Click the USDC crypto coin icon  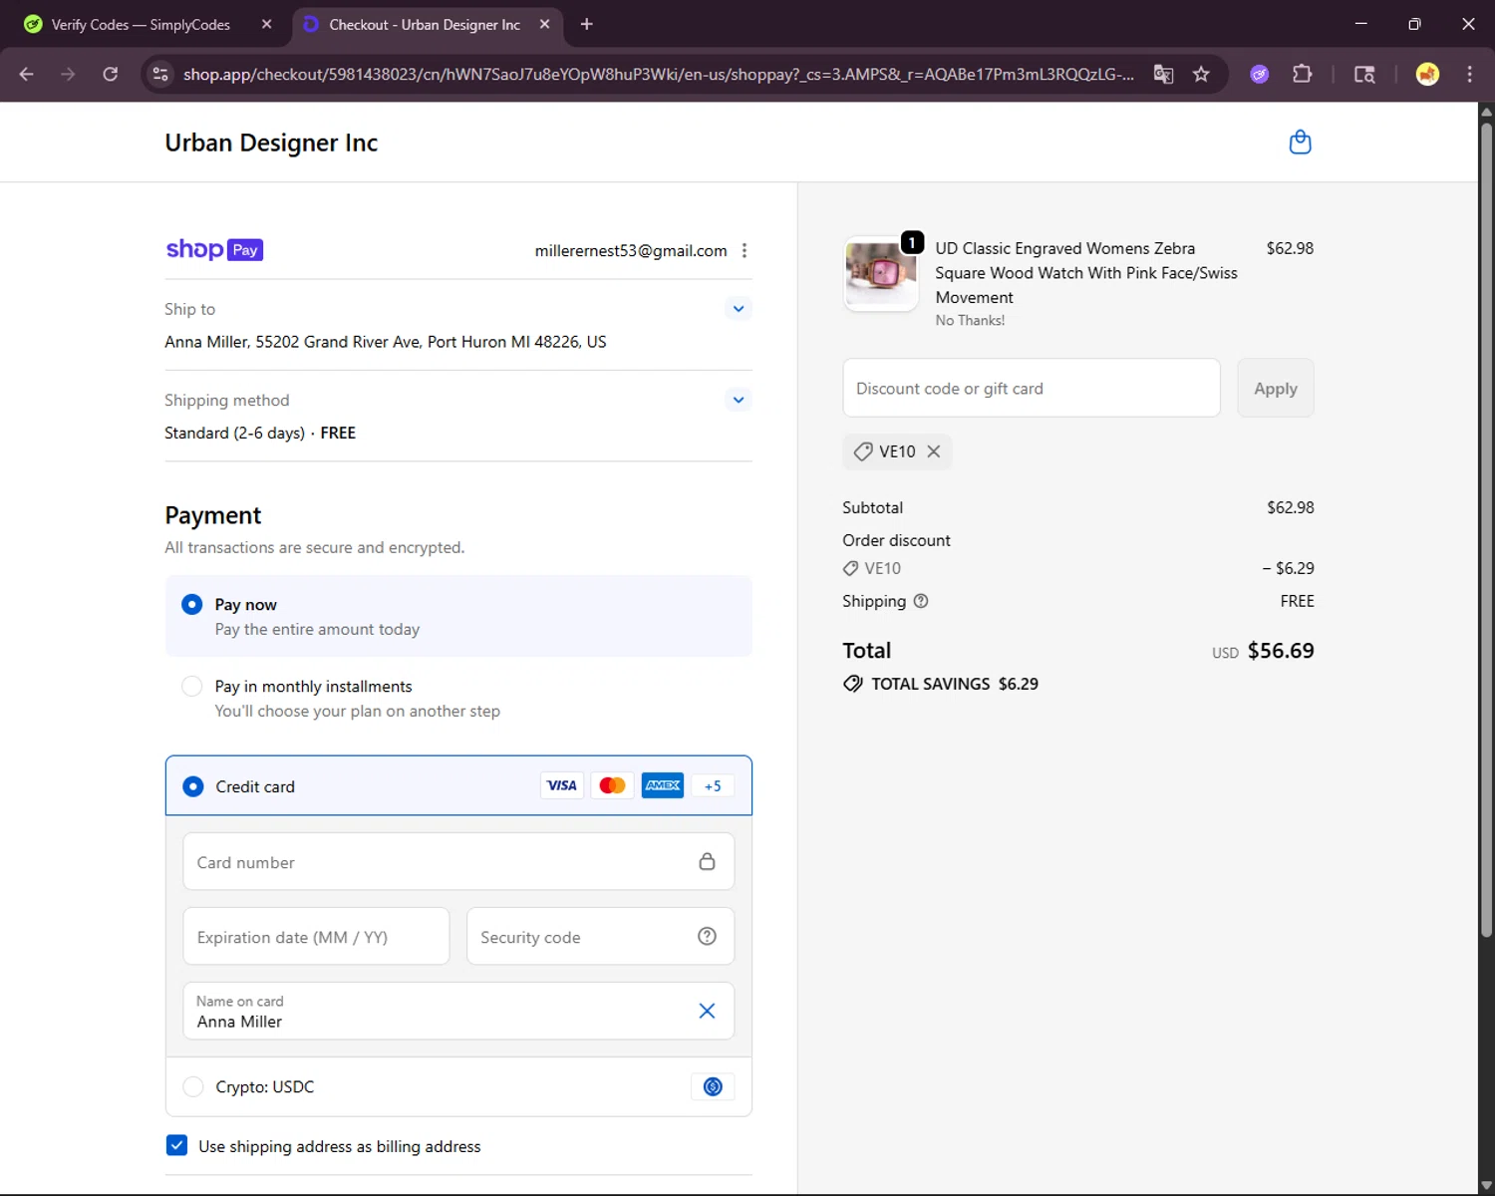click(x=713, y=1086)
